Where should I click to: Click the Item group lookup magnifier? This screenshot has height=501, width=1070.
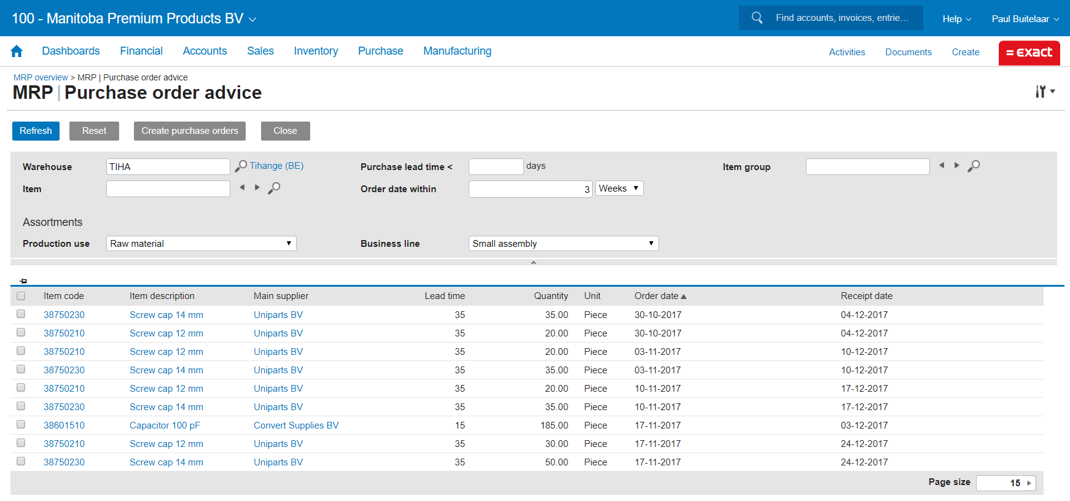974,166
